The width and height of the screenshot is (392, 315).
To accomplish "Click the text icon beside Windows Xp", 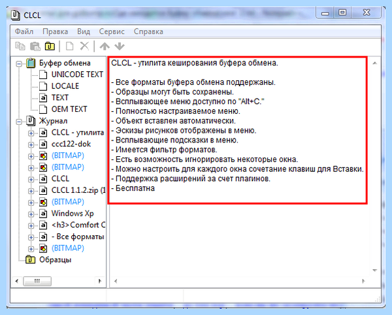I will pos(43,214).
